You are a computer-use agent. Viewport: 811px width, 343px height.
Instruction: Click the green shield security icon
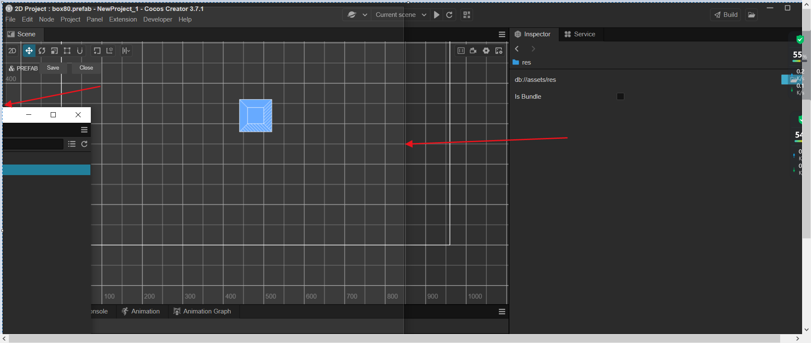click(x=800, y=40)
